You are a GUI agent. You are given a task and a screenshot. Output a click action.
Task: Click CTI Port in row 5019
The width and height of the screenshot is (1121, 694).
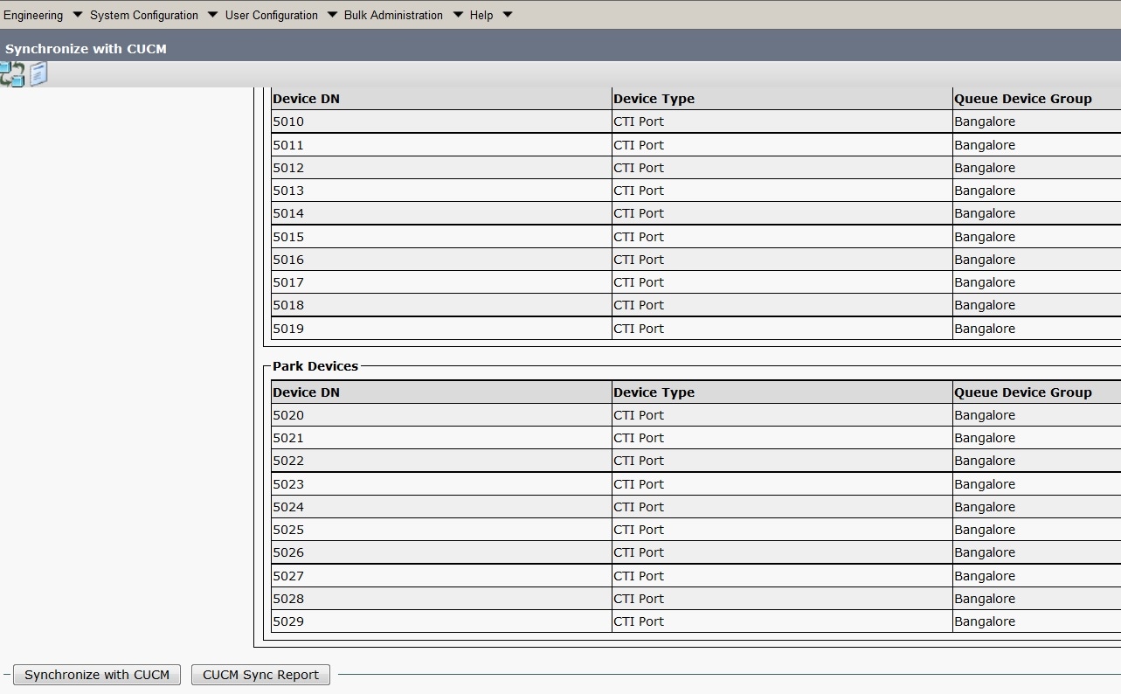639,329
